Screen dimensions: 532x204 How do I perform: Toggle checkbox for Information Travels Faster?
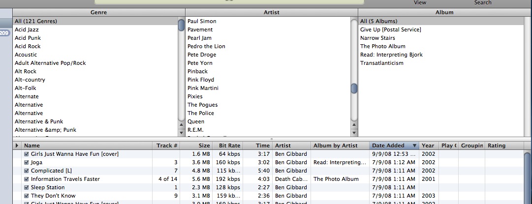coord(27,179)
